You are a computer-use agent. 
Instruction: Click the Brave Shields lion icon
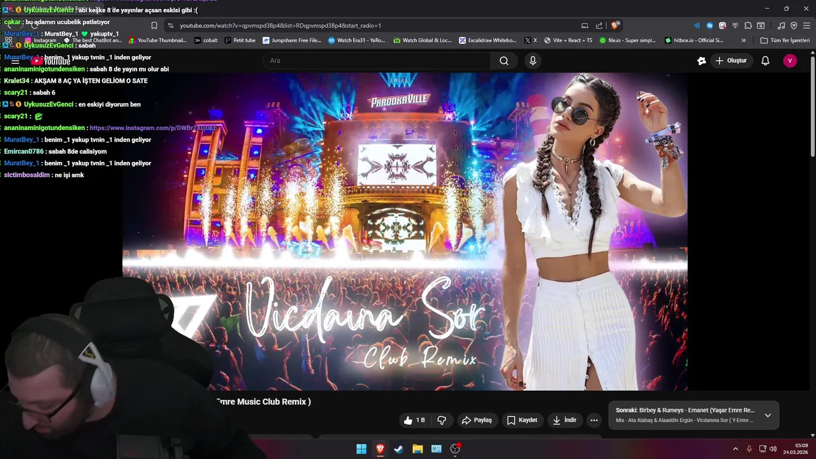pos(615,25)
